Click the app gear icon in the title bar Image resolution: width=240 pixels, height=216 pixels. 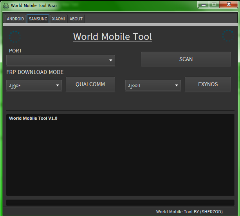[x=6, y=6]
